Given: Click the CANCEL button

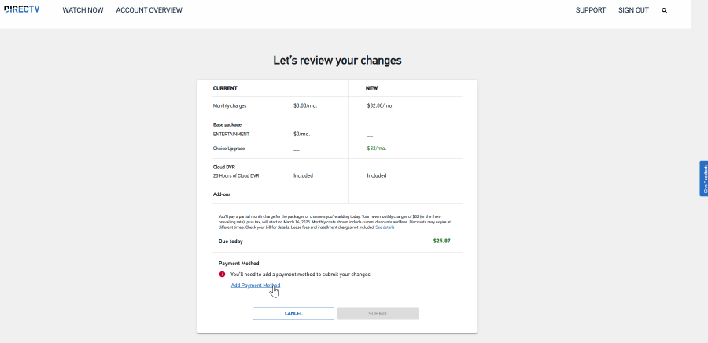Looking at the screenshot, I should click(x=293, y=314).
